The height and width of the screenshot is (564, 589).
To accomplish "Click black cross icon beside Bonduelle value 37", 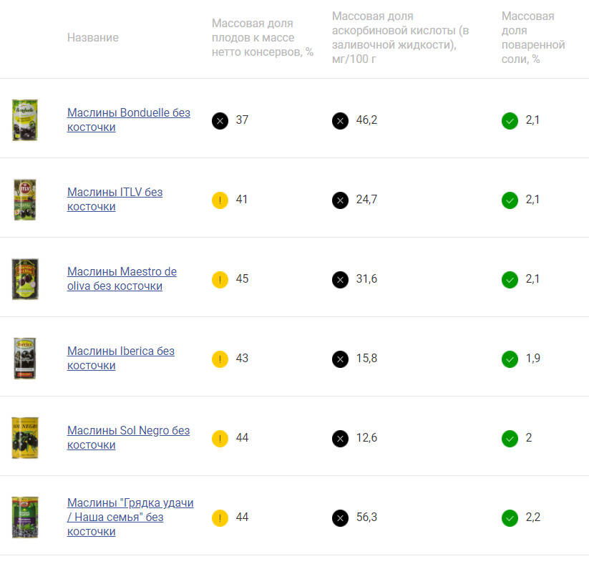I will [x=220, y=121].
